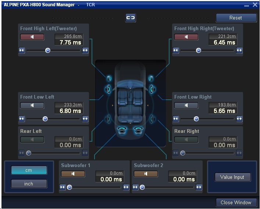Select cm as measurement unit
Viewport: 260px width, 209px height.
point(29,170)
